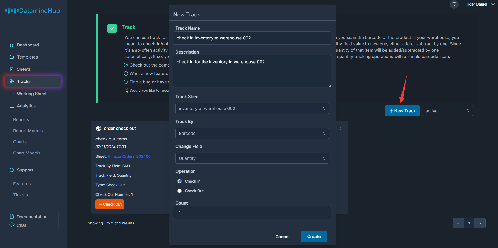The height and width of the screenshot is (248, 498).
Task: Click the share icon before Would you like
Action: (126, 90)
